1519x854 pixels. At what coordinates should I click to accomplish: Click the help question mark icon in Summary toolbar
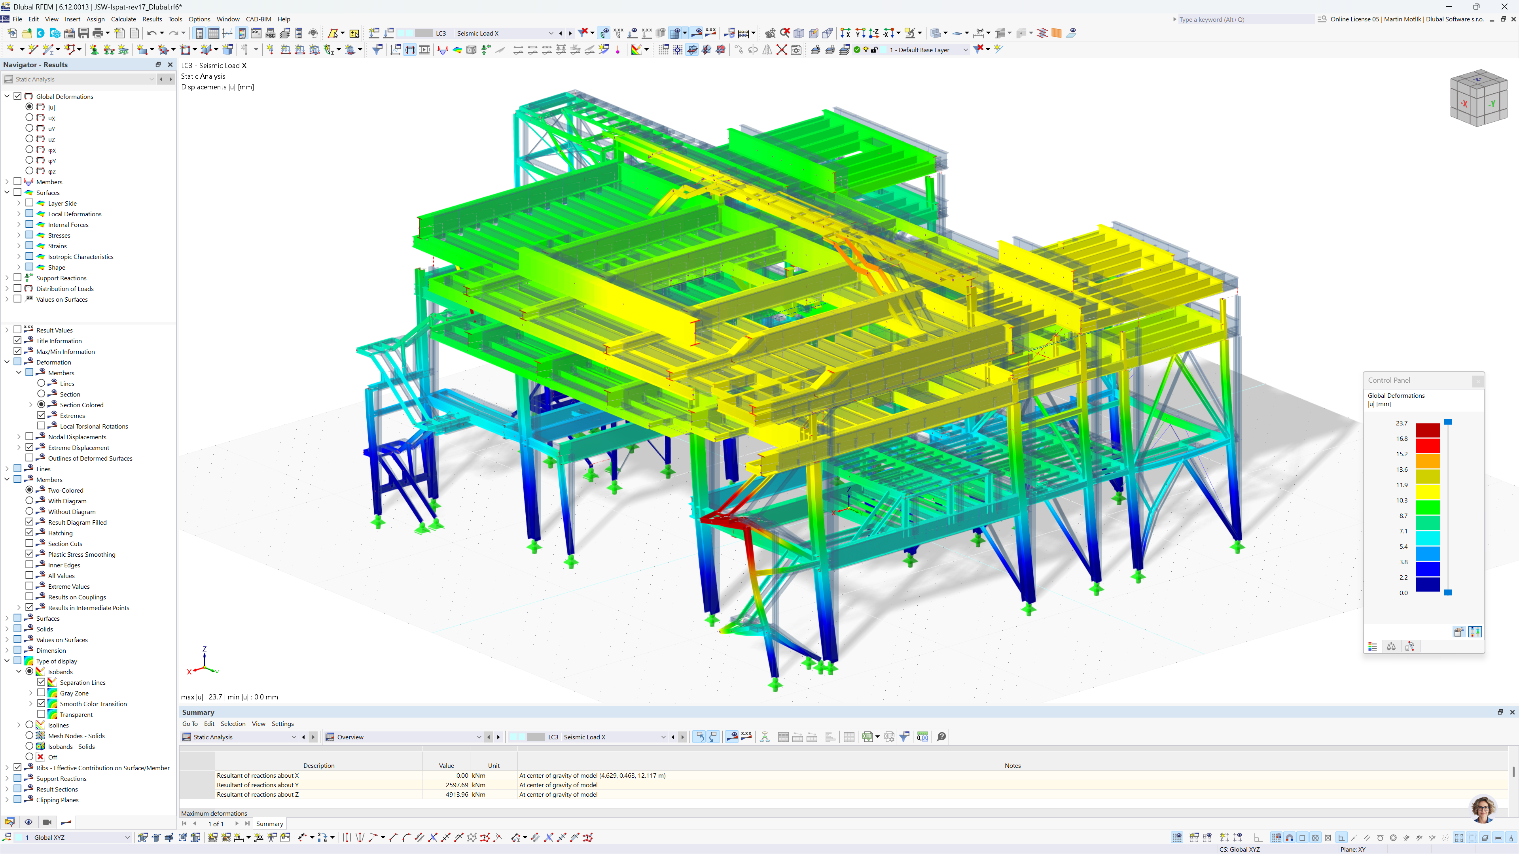coord(941,737)
